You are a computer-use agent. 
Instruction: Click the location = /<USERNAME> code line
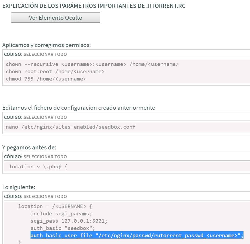pyautogui.click(x=55, y=206)
